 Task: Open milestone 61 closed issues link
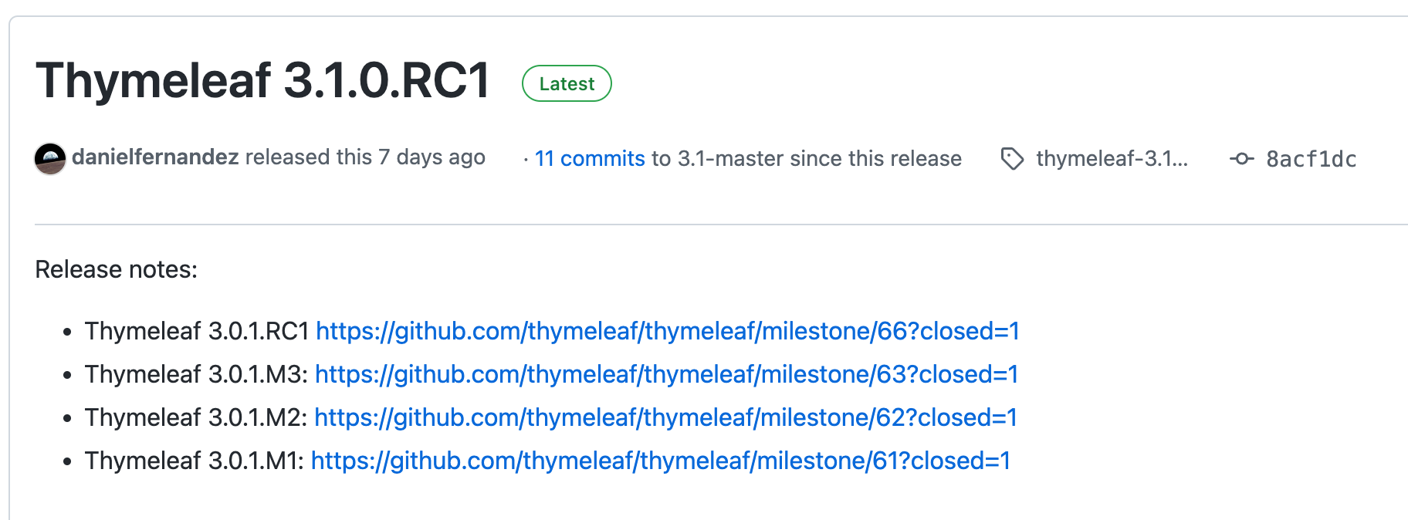click(660, 461)
